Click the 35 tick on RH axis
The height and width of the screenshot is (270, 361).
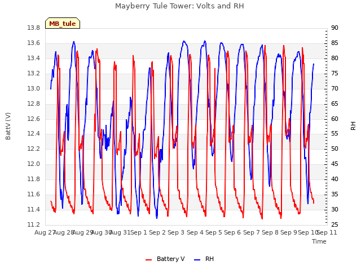tap(334, 194)
